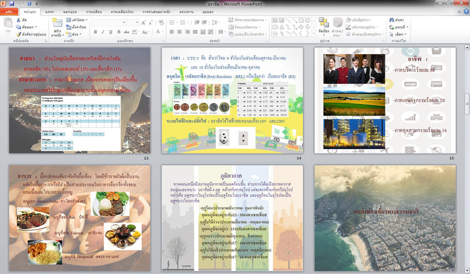Switch to the Animations (ภาพเคลื่อนไหว) tab
Image resolution: width=470 pixels, height=274 pixels.
point(122,12)
